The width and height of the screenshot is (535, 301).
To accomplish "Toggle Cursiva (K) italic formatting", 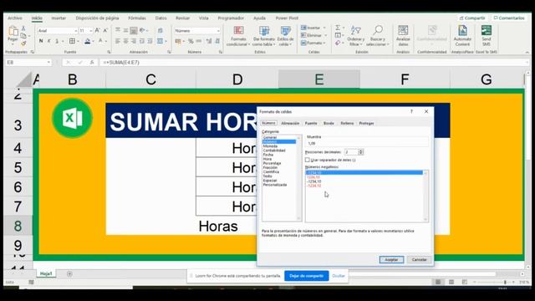I will coord(48,41).
